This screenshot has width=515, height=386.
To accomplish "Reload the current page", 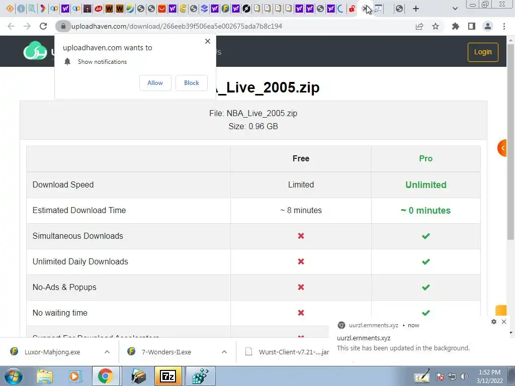I will (43, 26).
